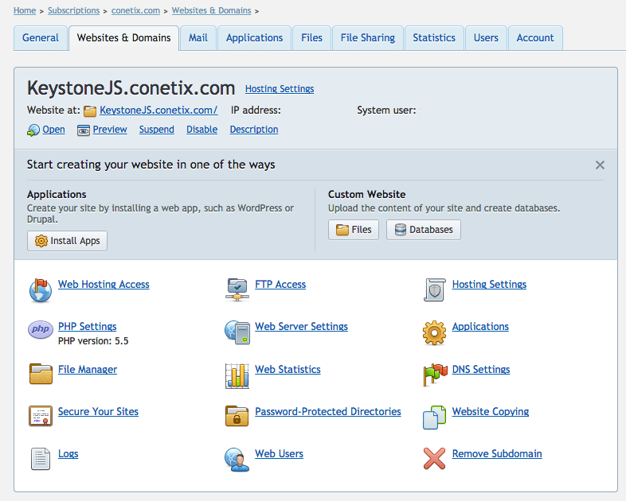Open the Secure Your Sites link
This screenshot has width=626, height=501.
pyautogui.click(x=98, y=412)
